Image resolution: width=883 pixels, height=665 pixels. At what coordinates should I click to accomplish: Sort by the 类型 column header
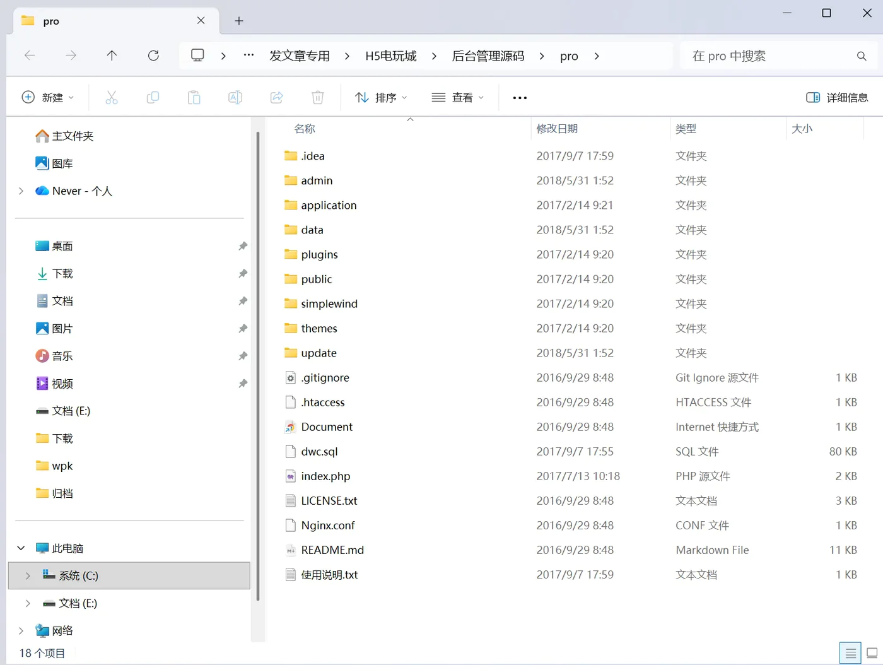click(686, 129)
